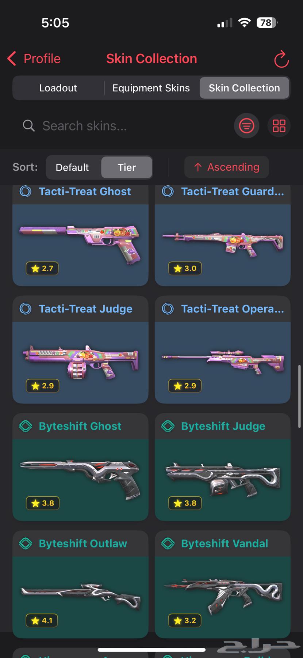Tap the search magnifier icon

(28, 126)
